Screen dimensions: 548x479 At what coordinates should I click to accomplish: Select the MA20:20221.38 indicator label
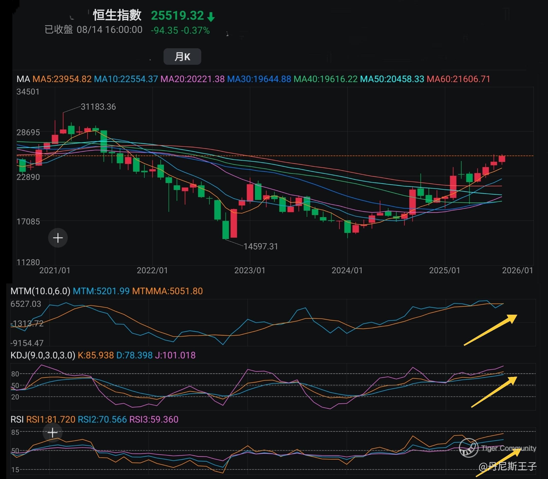coord(193,79)
